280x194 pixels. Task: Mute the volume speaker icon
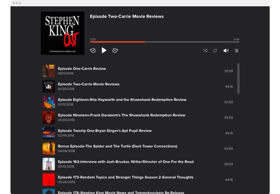(226, 50)
